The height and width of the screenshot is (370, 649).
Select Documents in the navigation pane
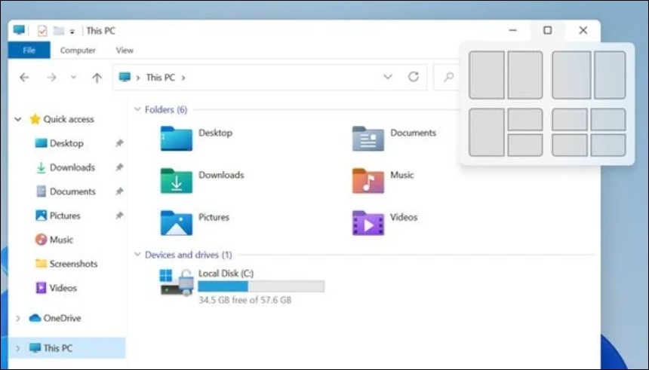point(66,191)
